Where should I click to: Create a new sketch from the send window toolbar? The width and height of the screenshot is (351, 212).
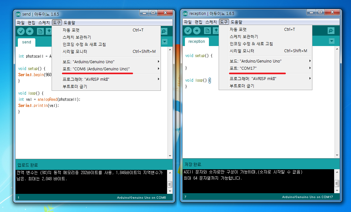tap(40, 31)
